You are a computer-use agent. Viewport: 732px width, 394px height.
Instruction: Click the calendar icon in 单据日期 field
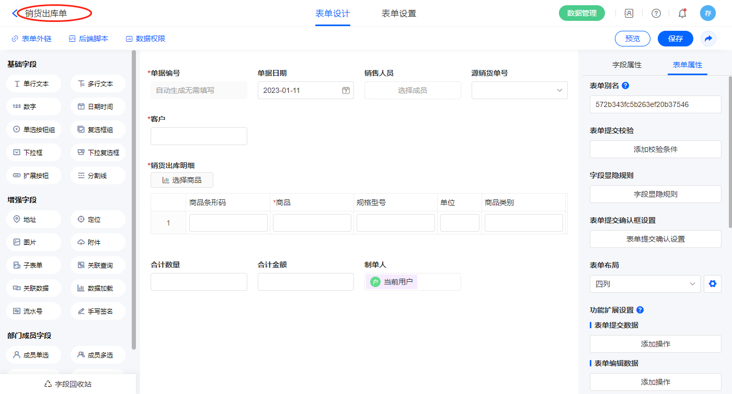[346, 90]
